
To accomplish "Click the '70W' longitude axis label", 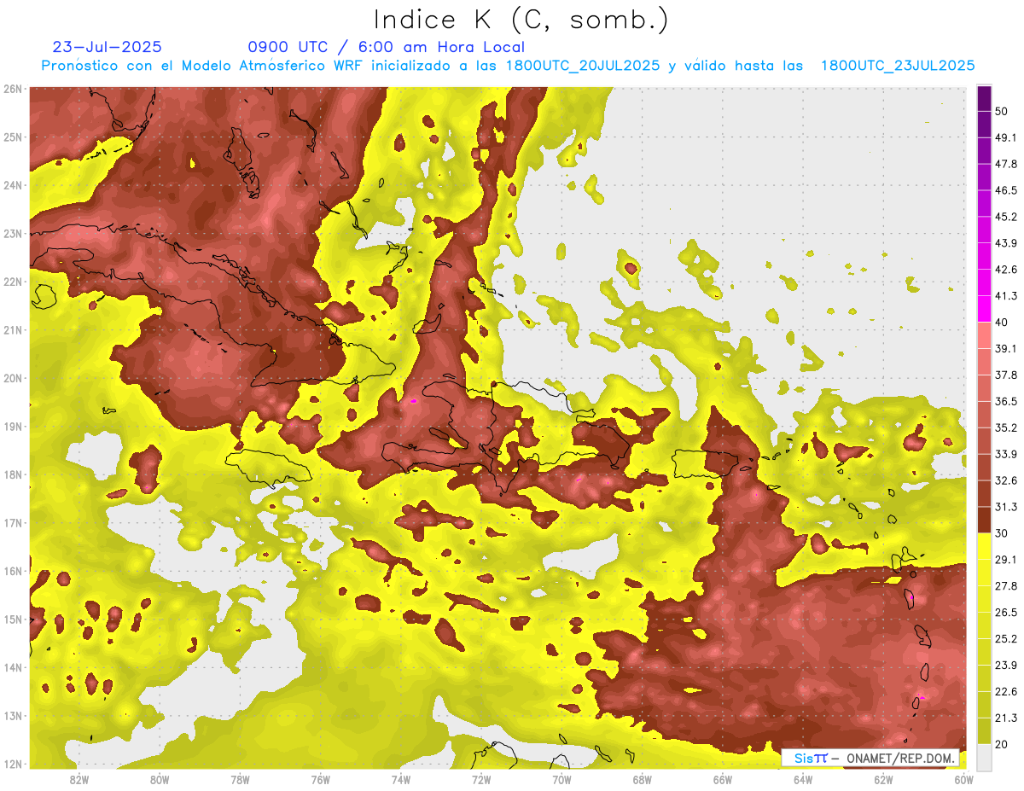I will coord(561,779).
